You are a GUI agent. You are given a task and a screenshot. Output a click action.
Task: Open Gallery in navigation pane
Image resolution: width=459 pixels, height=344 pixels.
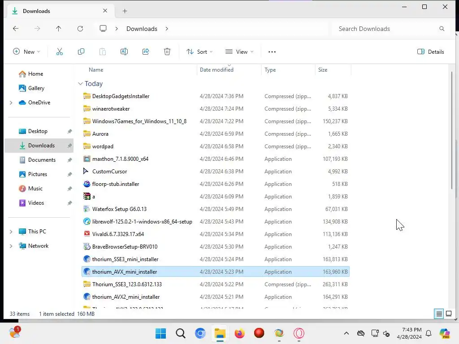pyautogui.click(x=36, y=88)
